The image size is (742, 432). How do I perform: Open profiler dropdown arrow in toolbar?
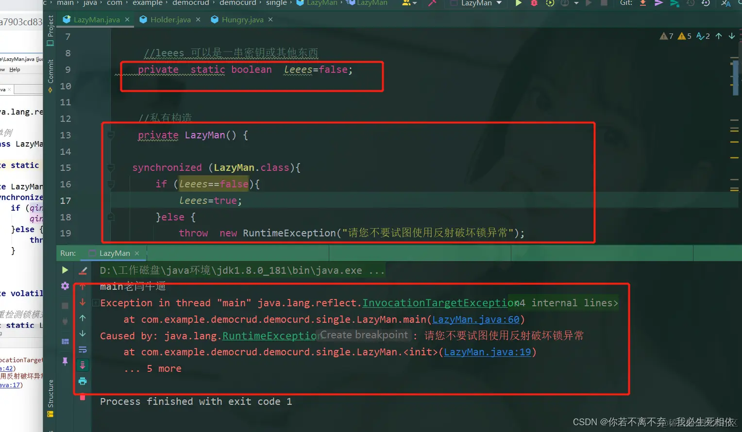(576, 3)
